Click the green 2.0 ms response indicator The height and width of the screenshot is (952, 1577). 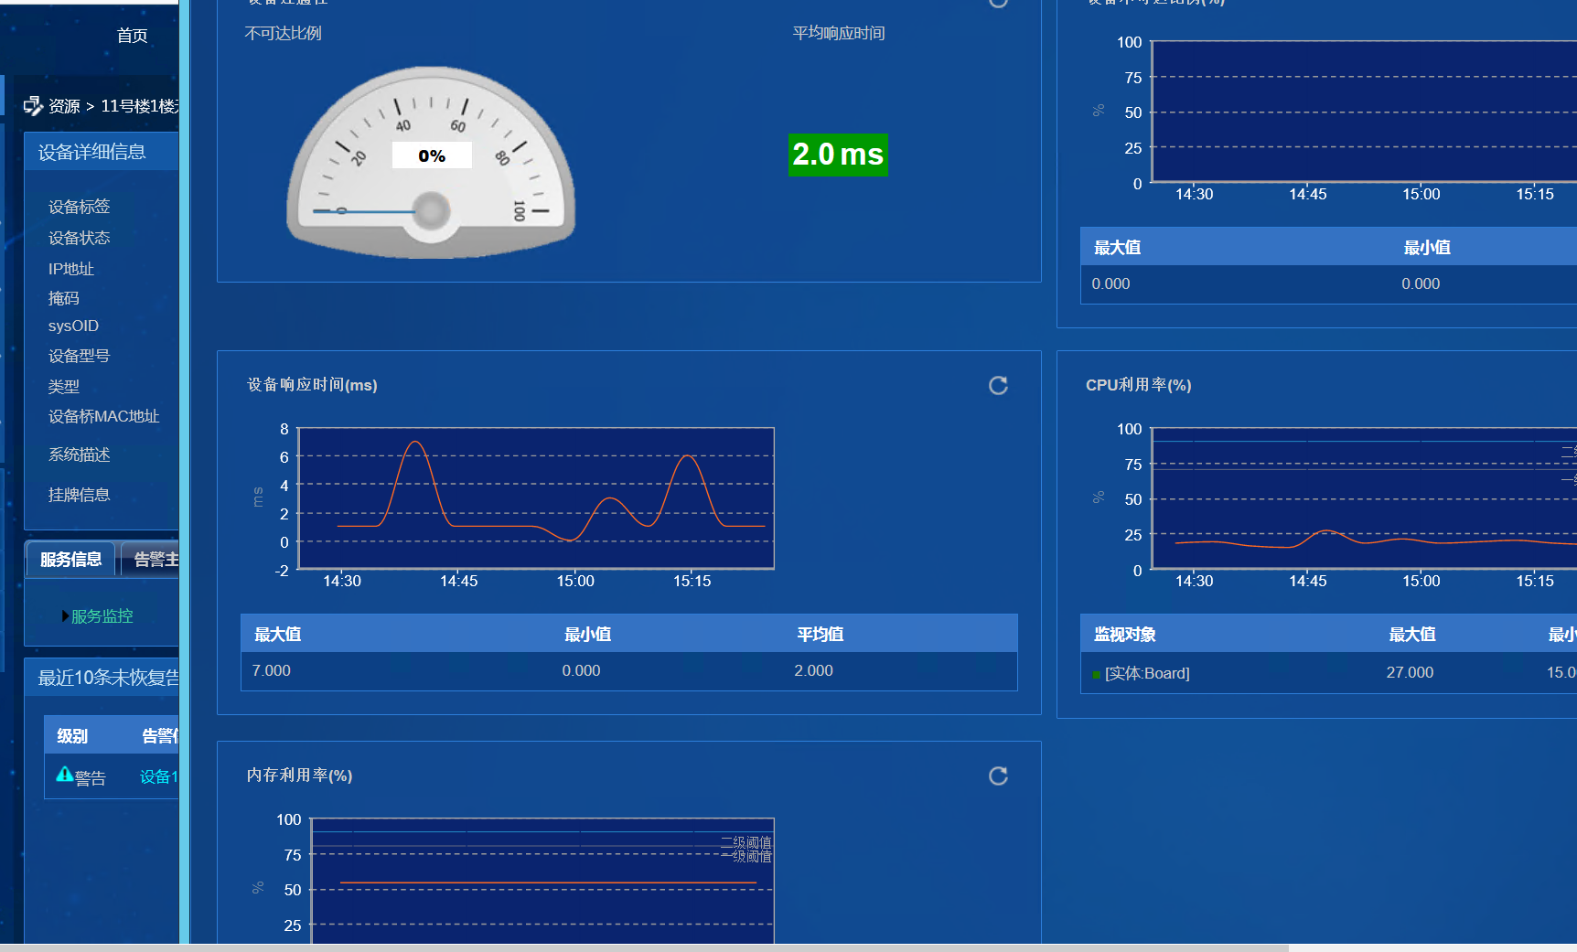pyautogui.click(x=837, y=155)
